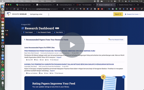Open the PKM PENINGKATAN PENGETAHUAN paper title
This screenshot has width=144, height=90.
tap(60, 51)
